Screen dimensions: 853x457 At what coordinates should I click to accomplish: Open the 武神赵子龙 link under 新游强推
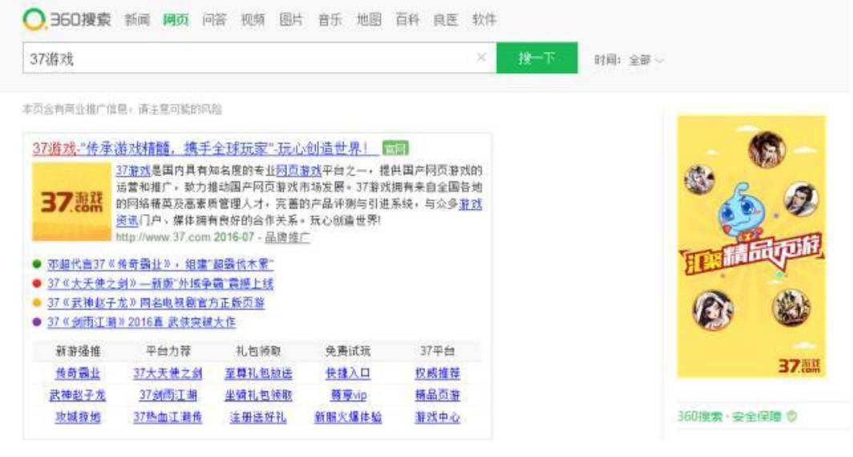coord(77,395)
